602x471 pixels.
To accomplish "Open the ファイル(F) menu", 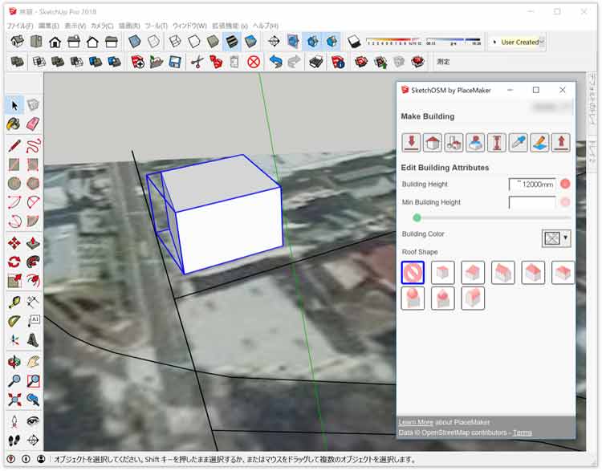I will point(20,26).
